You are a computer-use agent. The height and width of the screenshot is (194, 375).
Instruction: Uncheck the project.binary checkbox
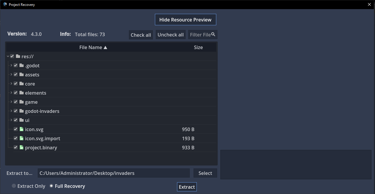16,148
